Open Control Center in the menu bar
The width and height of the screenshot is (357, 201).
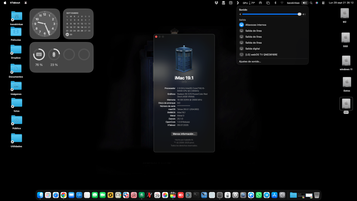coord(323,3)
